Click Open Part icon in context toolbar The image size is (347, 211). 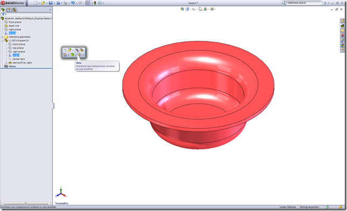tap(70, 50)
